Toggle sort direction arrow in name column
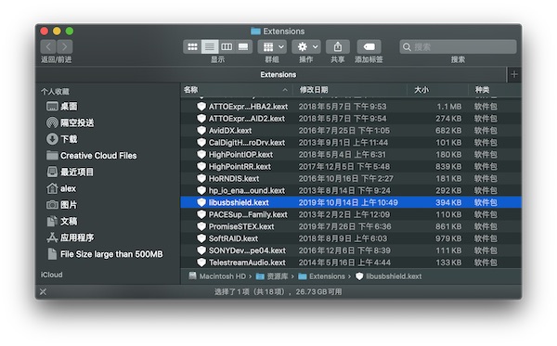 tap(285, 90)
